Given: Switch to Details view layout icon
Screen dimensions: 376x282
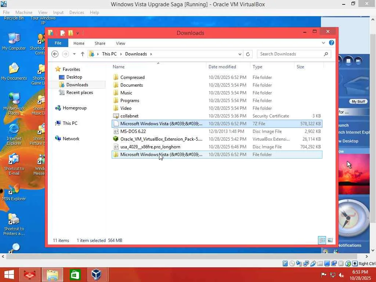Looking at the screenshot, I should [322, 240].
